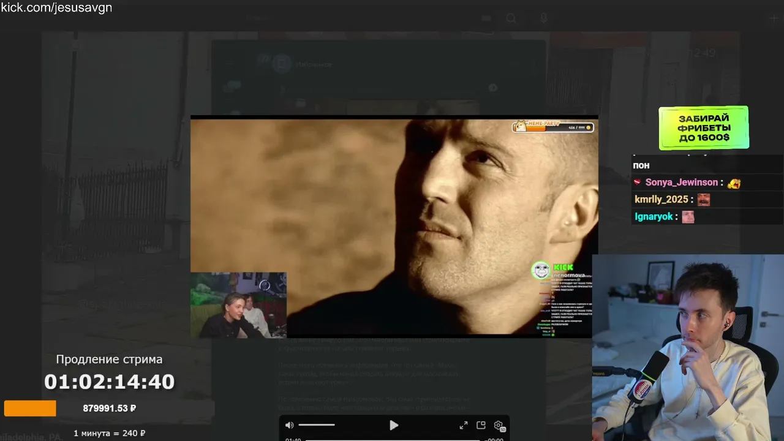The image size is (784, 441).
Task: Open the player quality settings gear
Action: (499, 425)
